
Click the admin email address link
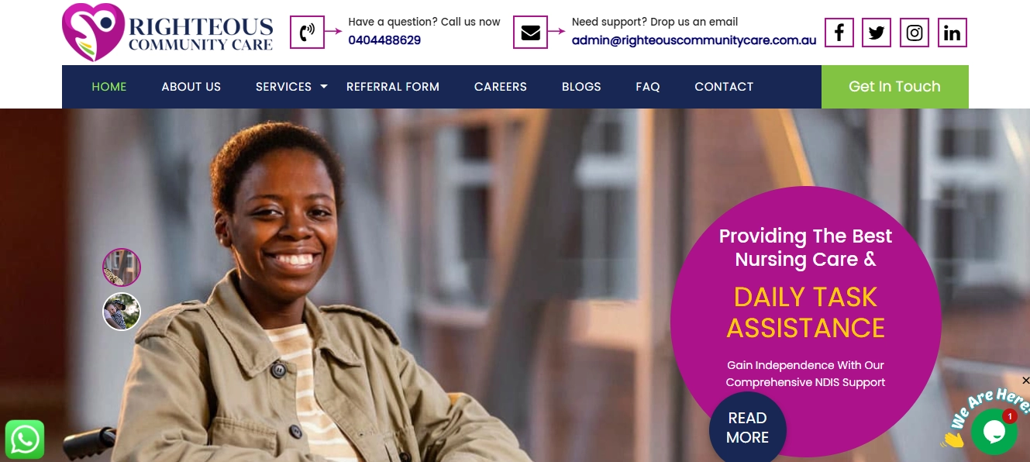(x=694, y=40)
